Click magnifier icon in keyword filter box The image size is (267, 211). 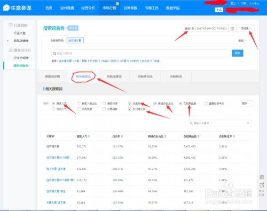pos(191,123)
